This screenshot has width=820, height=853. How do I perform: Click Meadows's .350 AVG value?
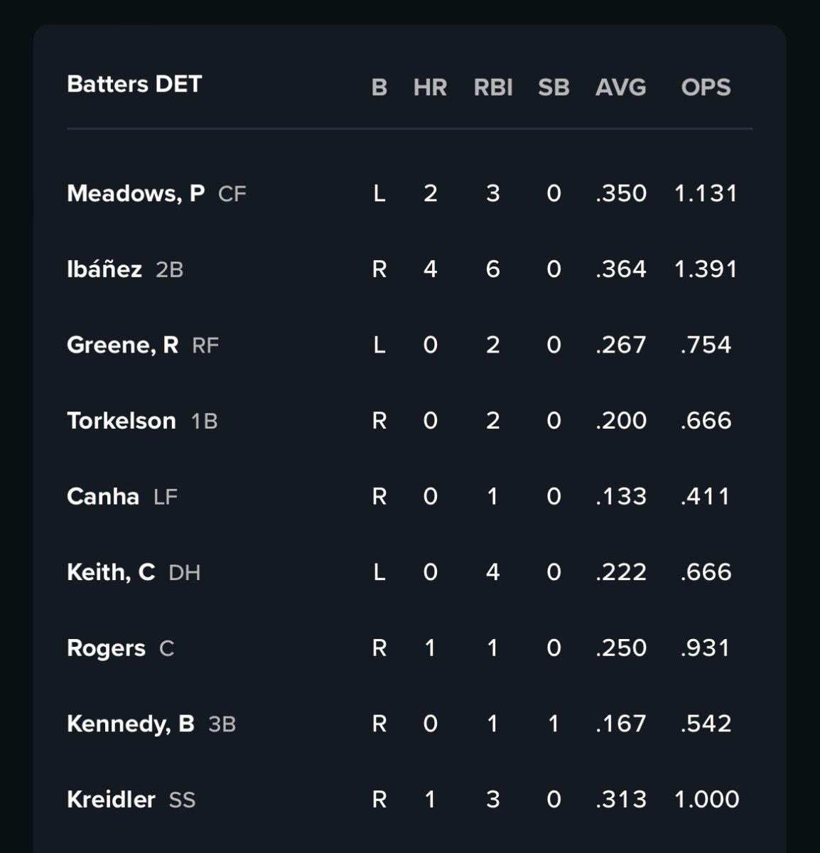[x=621, y=193]
